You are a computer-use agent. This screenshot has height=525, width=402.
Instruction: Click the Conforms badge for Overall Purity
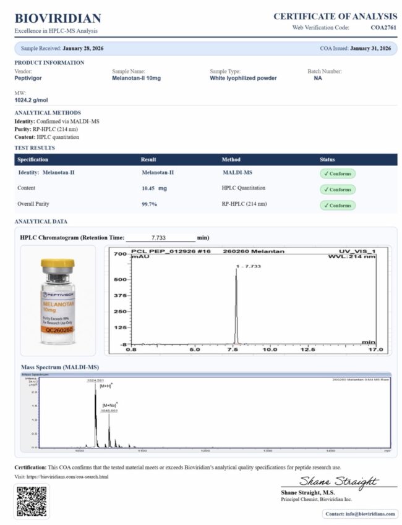[338, 205]
